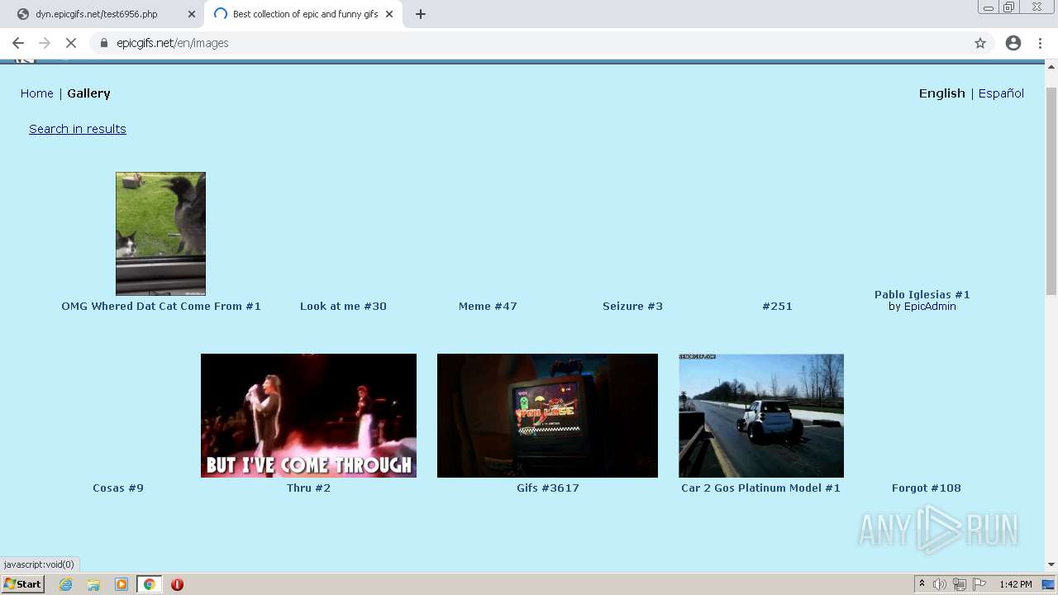Open OMG Whered Dat Cat Come From #1
This screenshot has height=595, width=1058.
click(x=161, y=306)
